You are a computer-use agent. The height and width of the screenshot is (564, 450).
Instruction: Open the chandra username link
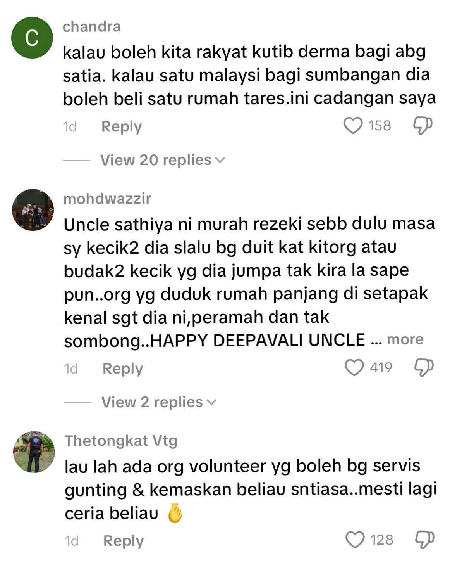pyautogui.click(x=92, y=27)
